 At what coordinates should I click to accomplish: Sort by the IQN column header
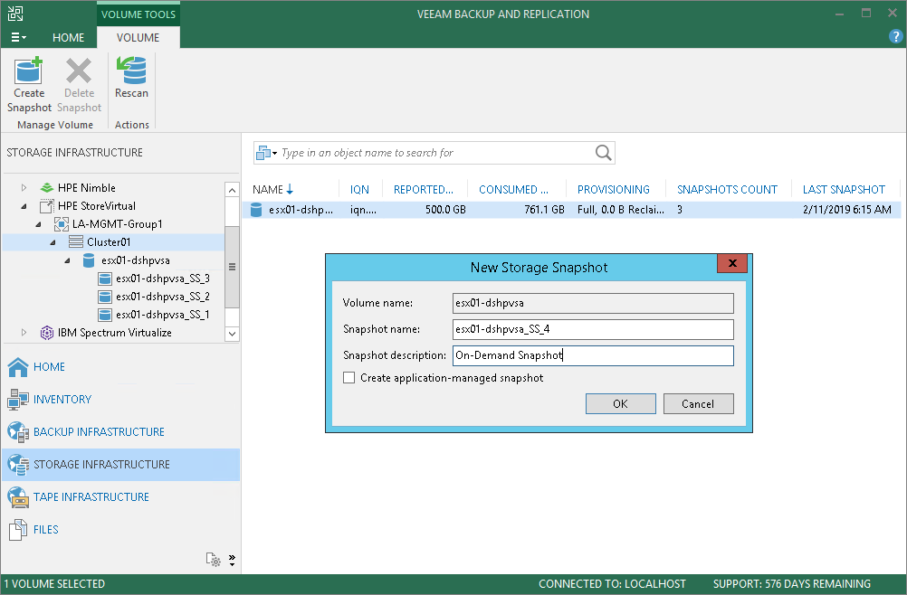(x=359, y=190)
